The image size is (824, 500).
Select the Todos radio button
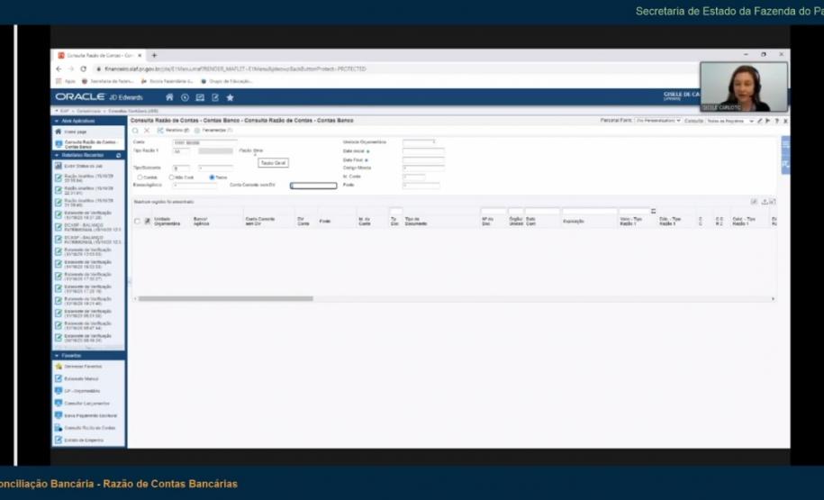tap(212, 177)
